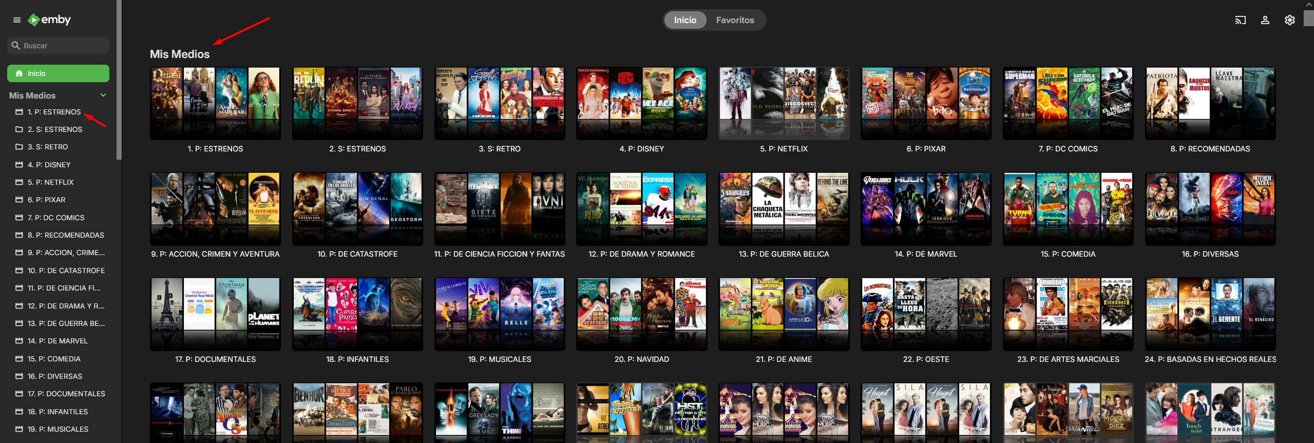Click the movie icon beside 15. P: COMEDIA
Screen dimensions: 1314x443
(19, 359)
